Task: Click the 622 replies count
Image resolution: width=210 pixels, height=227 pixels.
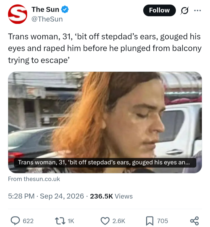Action: tap(28, 221)
